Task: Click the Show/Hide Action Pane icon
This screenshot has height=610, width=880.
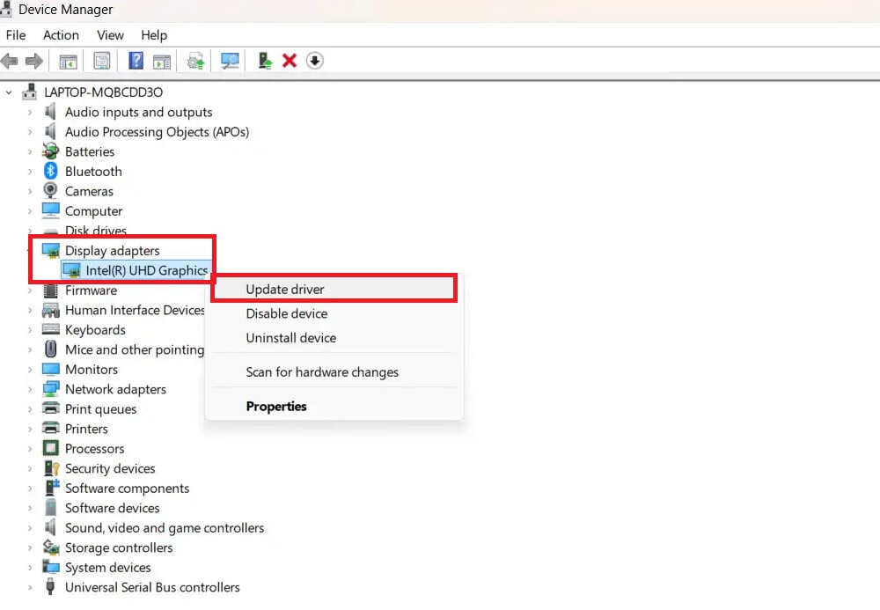Action: coord(162,61)
